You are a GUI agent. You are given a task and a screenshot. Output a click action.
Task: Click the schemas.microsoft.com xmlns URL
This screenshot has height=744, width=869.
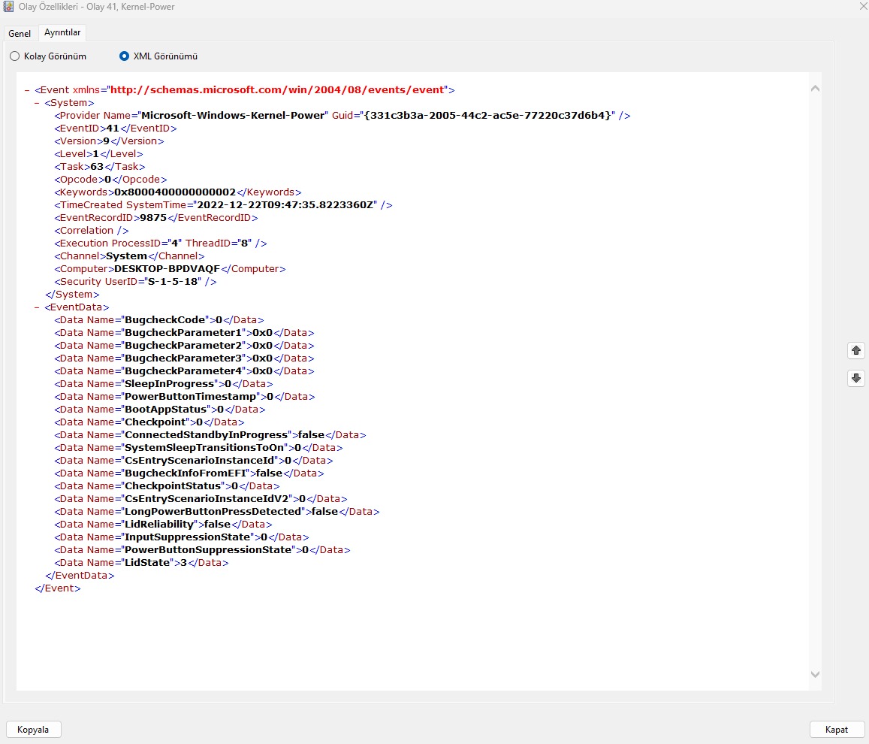pos(278,90)
